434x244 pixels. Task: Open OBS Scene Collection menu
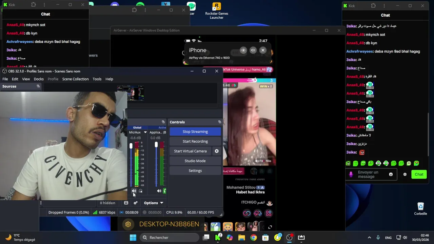tap(75, 79)
